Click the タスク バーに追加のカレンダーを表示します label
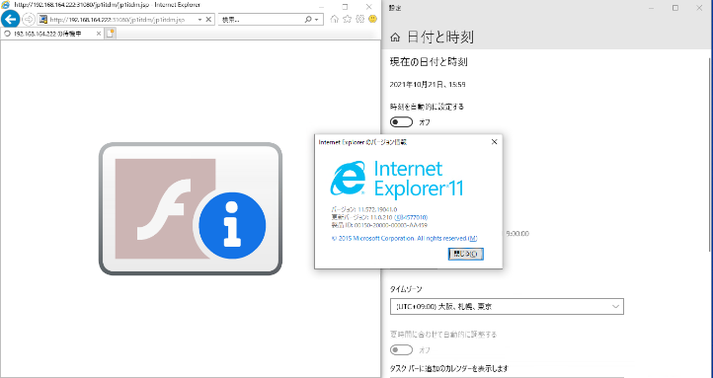The height and width of the screenshot is (378, 713). pyautogui.click(x=448, y=368)
